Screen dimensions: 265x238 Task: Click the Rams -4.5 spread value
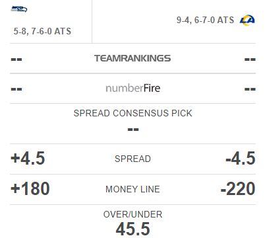241,158
